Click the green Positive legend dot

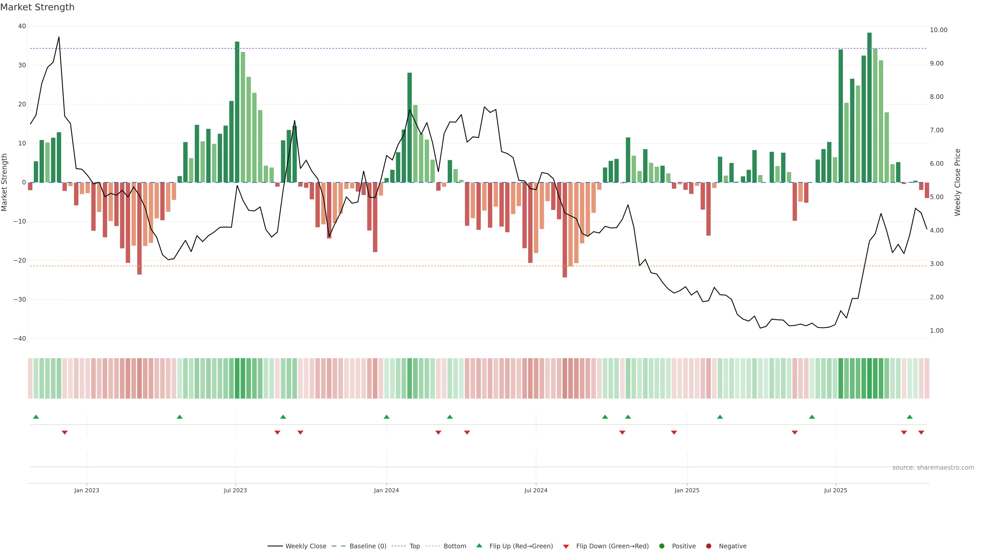tap(662, 546)
